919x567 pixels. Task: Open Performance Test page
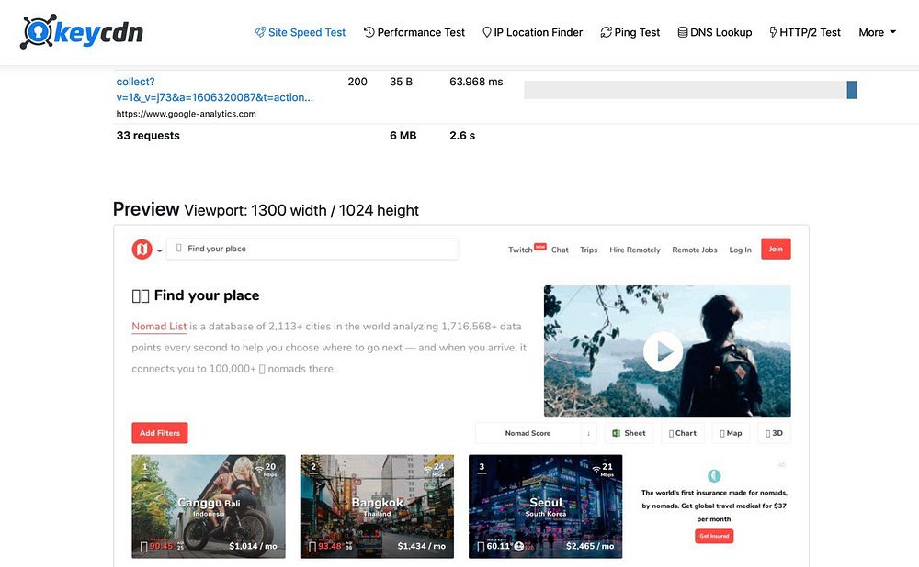(414, 32)
